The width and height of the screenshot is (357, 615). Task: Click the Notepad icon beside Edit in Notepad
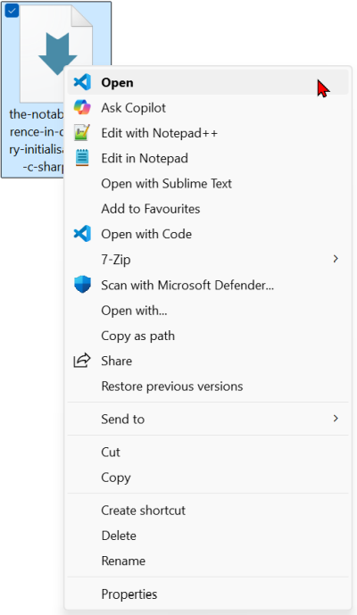82,158
